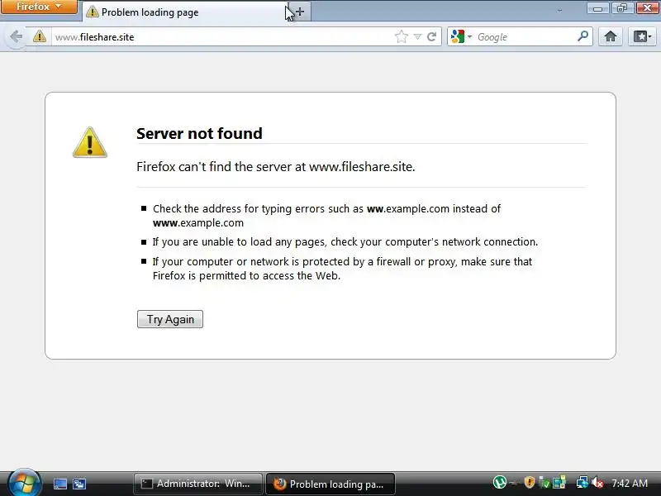Open the search engine selector dropdown
Viewport: 661px width, 496px height.
pos(461,37)
